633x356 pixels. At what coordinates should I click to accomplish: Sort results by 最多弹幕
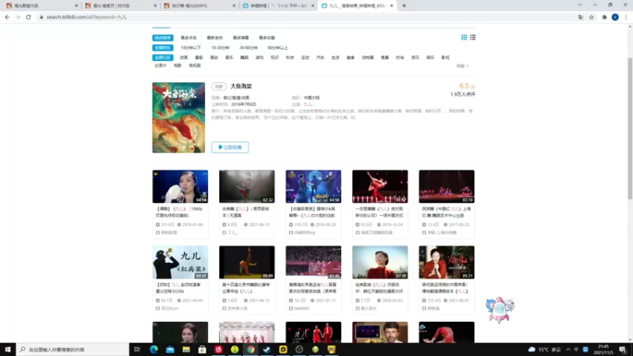241,37
